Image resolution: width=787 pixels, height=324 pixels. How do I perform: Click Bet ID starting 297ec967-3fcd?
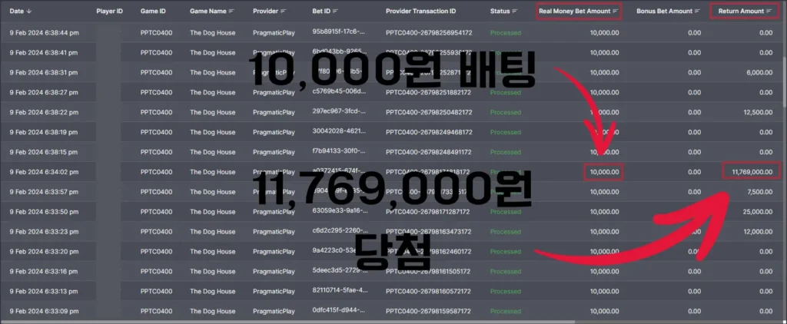(339, 111)
